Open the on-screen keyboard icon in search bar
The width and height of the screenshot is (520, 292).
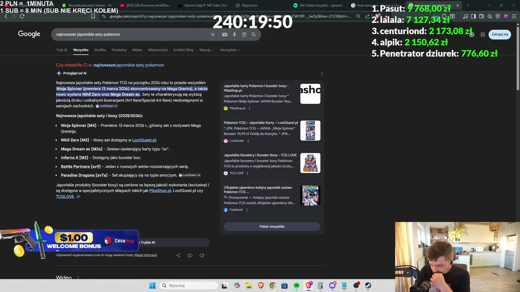point(225,34)
